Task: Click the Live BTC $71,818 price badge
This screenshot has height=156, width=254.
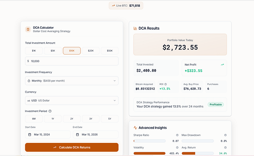Action: [126, 5]
